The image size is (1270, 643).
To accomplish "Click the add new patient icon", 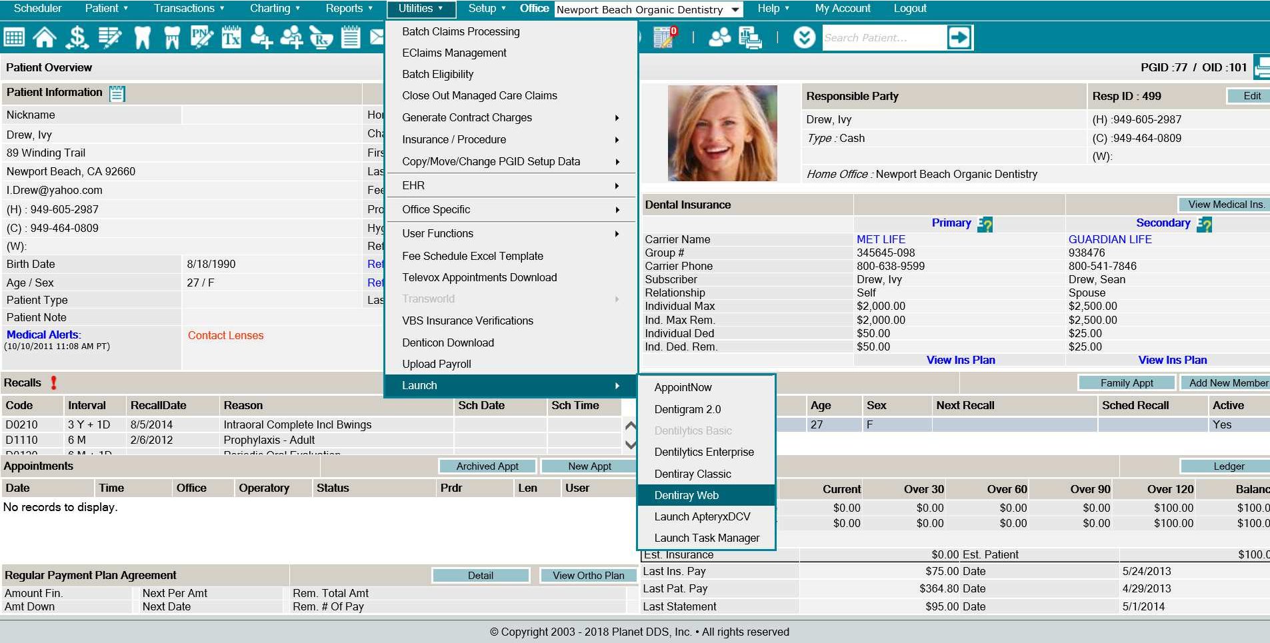I will 261,37.
